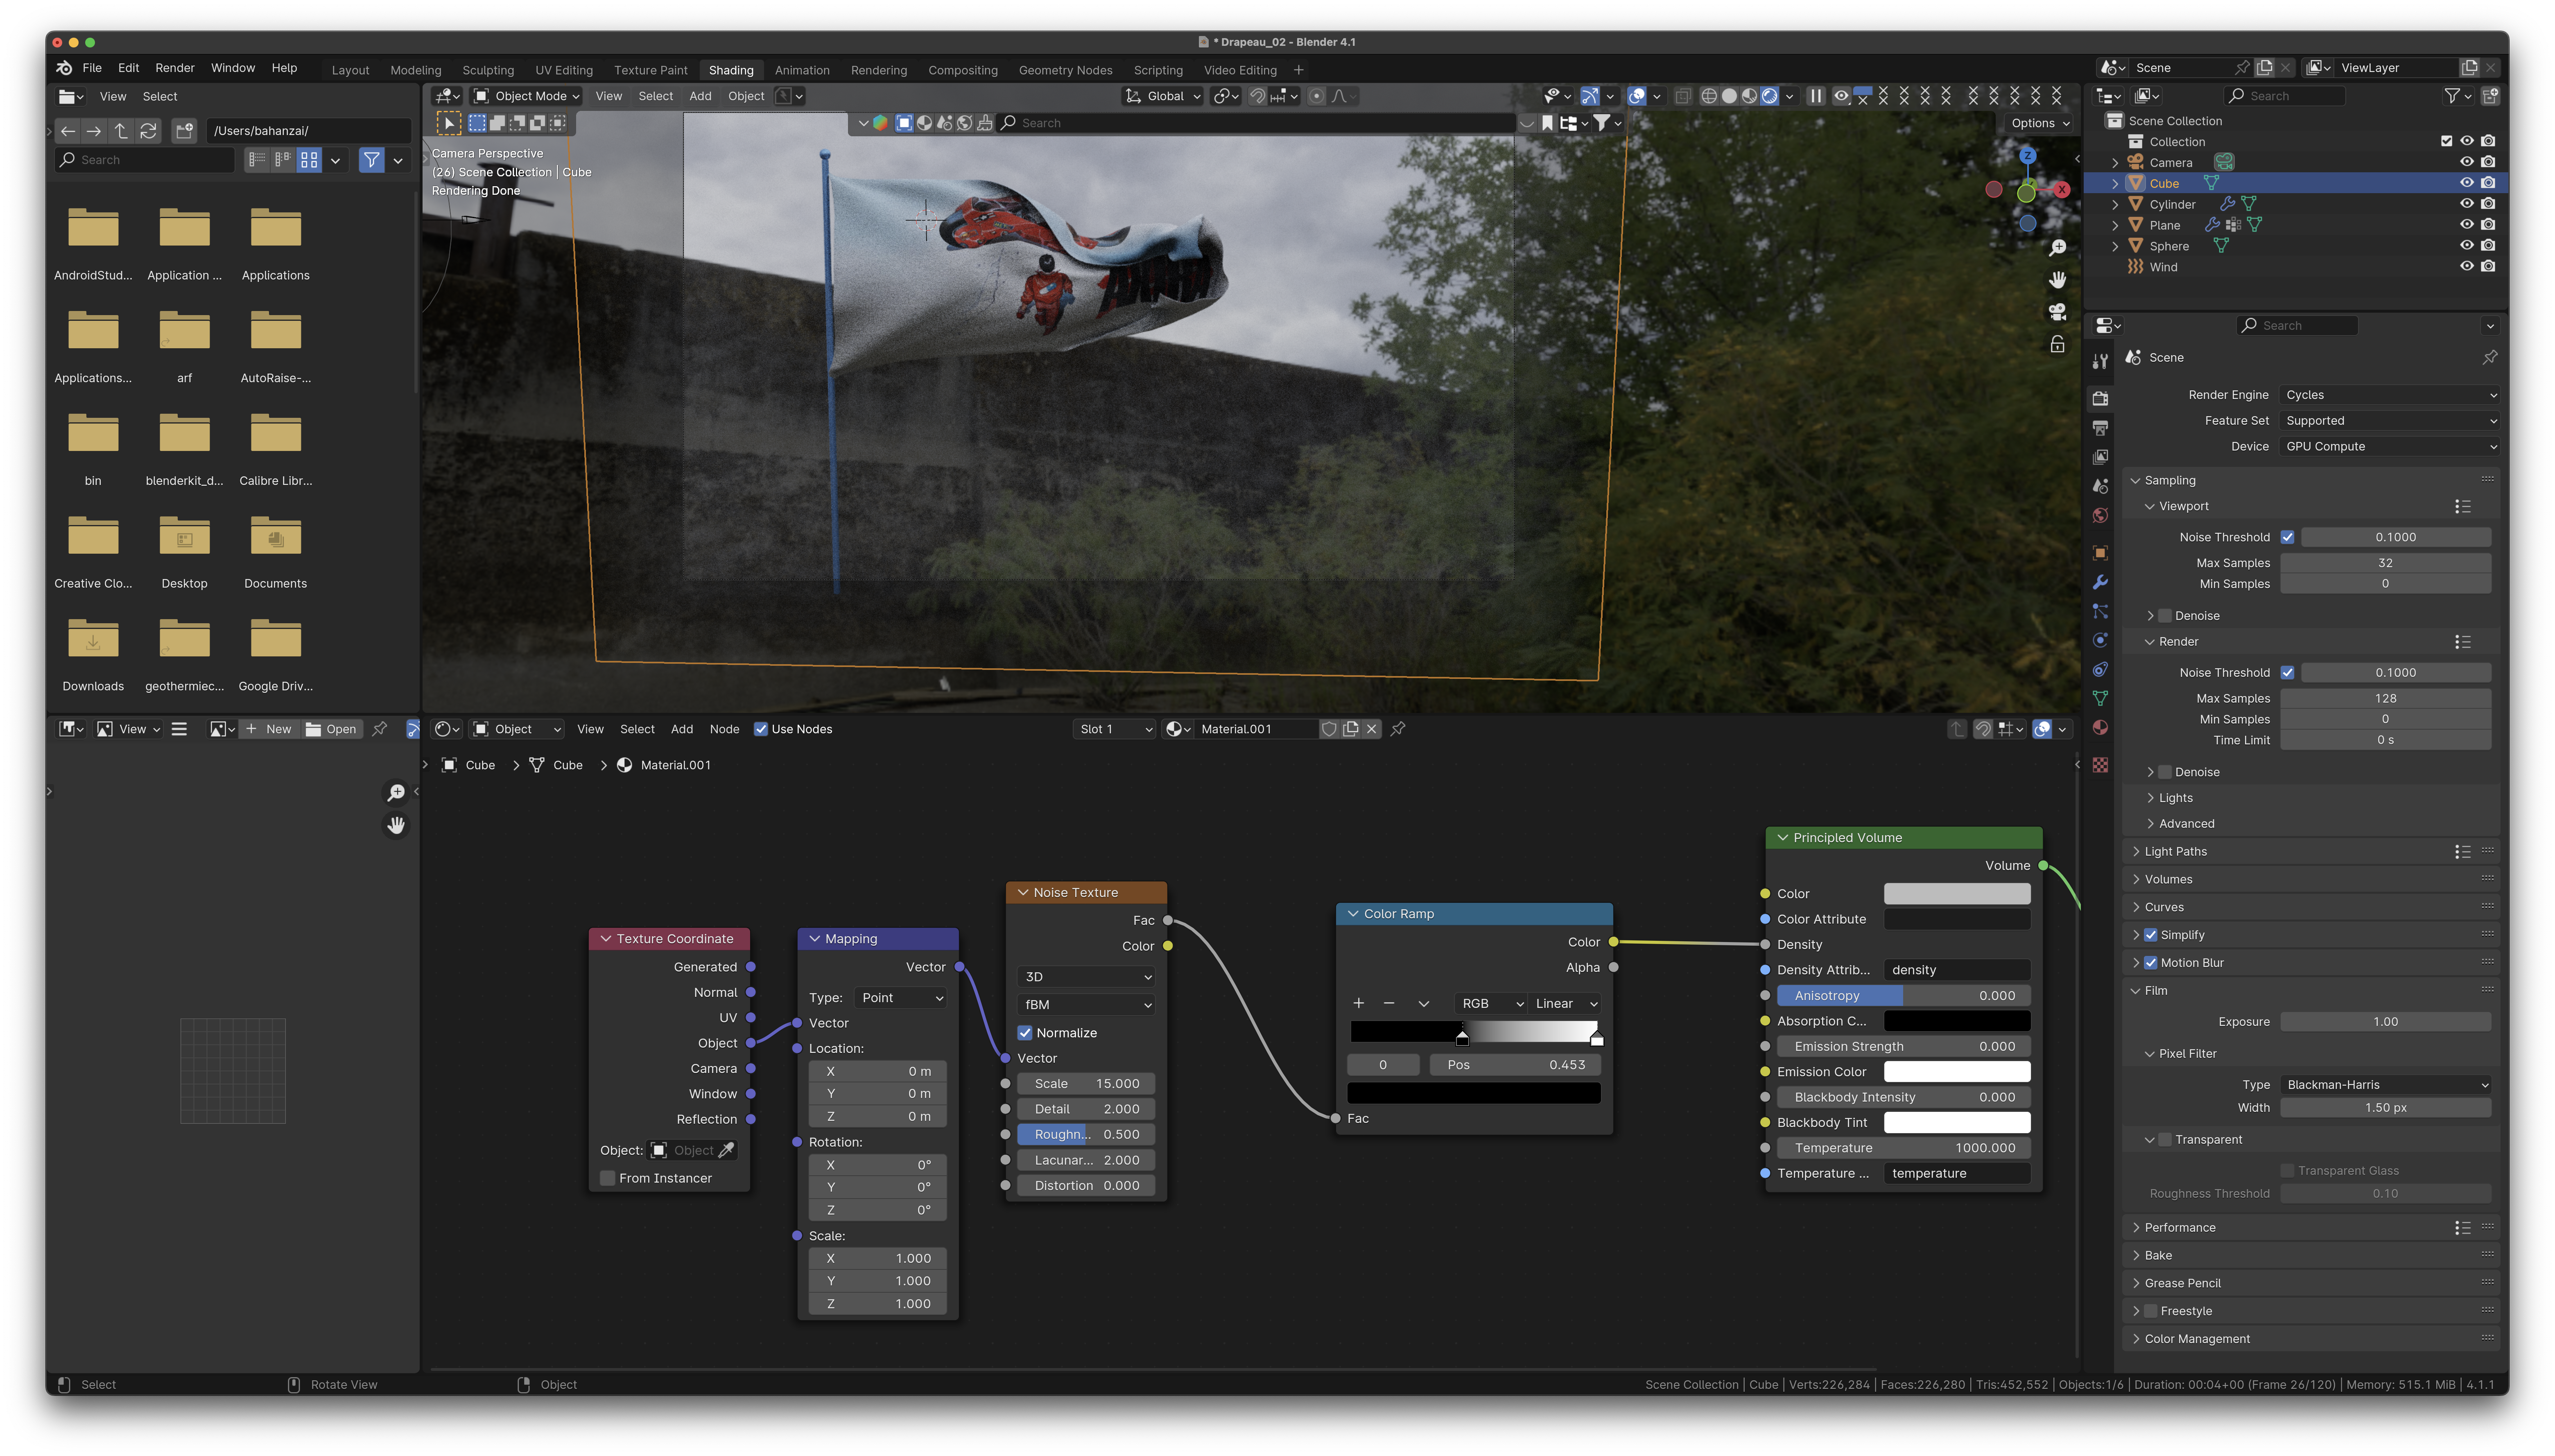Go back in the file browser
The image size is (2555, 1456).
(x=68, y=131)
